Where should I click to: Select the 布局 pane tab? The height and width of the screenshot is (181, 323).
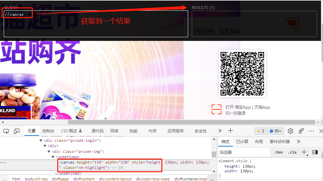point(259,142)
